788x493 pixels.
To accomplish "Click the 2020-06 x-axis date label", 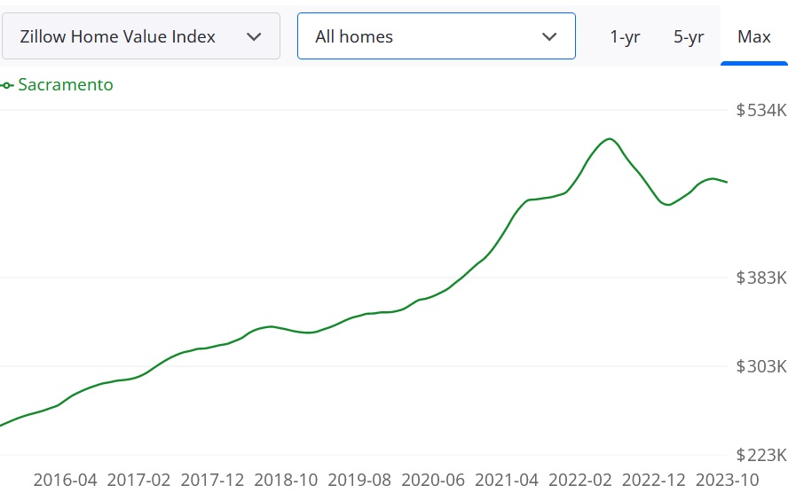I will click(433, 480).
